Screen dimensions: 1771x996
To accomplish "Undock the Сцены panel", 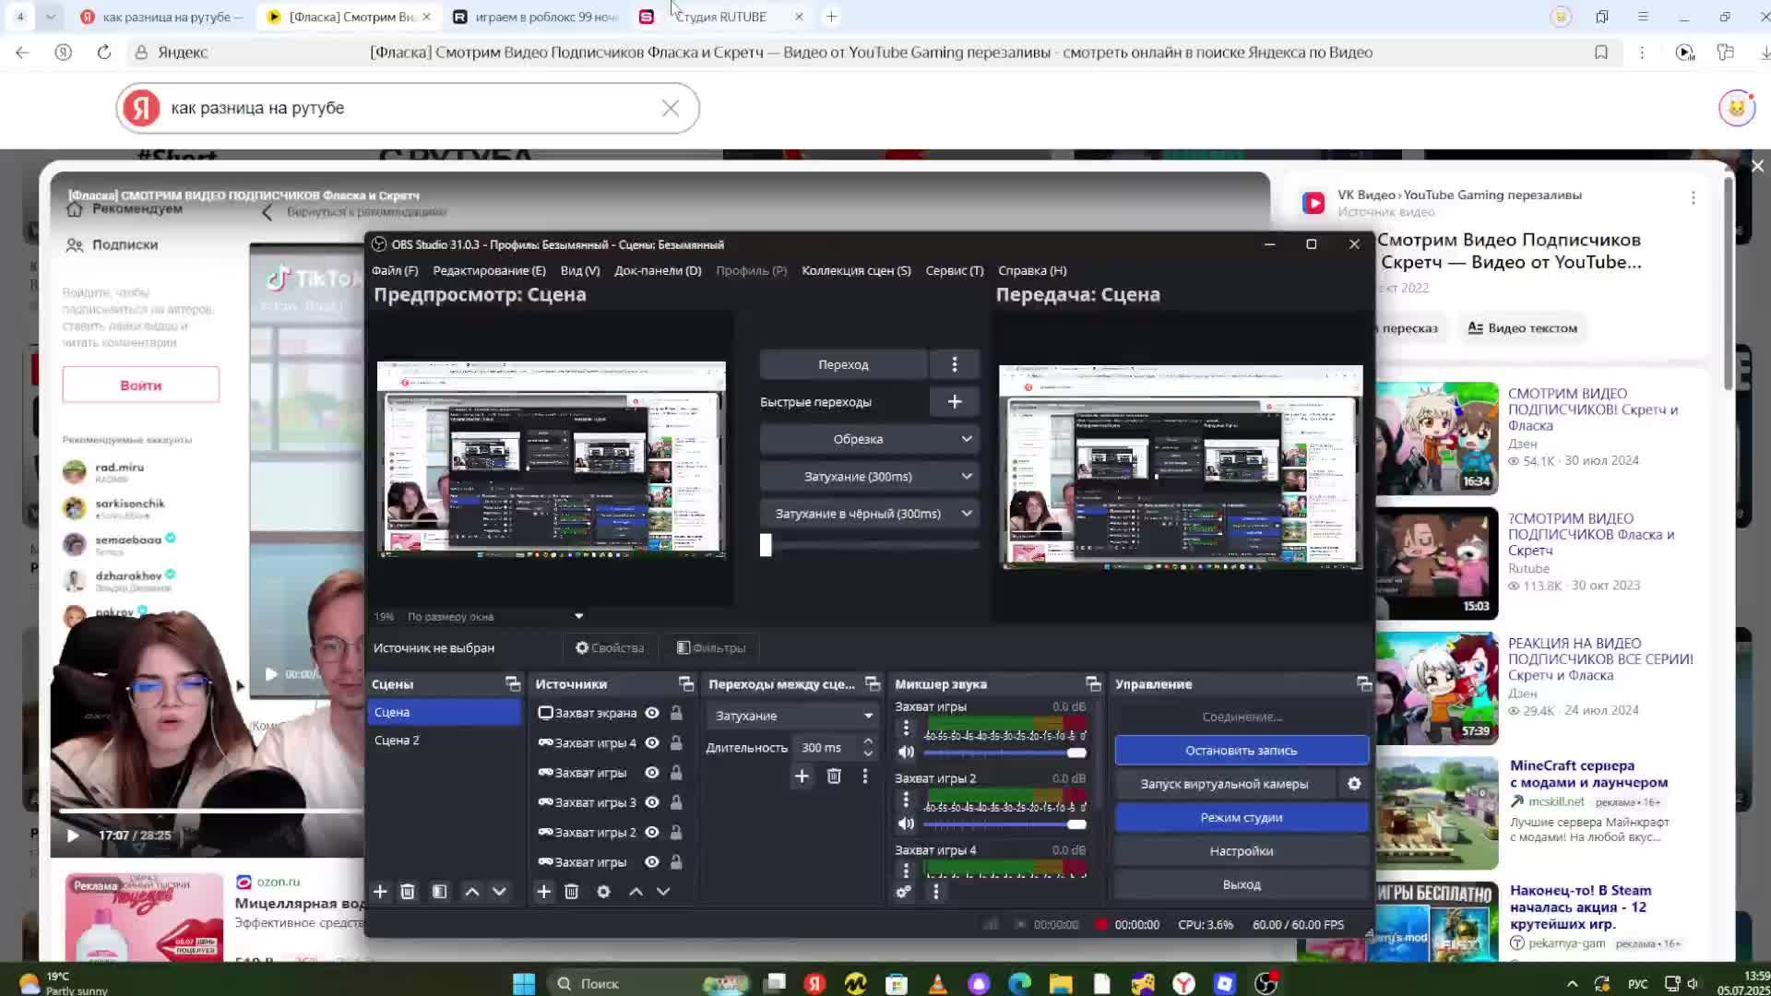I will (x=513, y=684).
